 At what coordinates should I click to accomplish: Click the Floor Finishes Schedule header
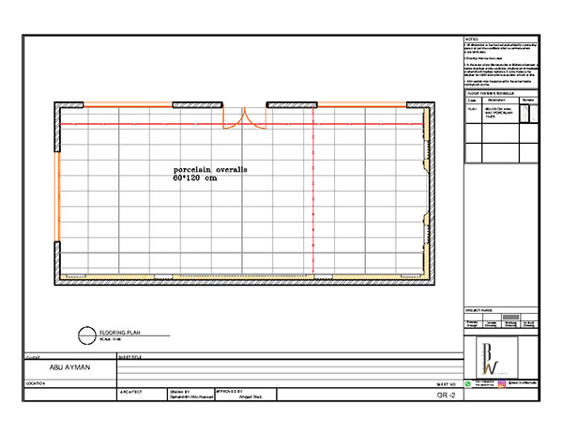pyautogui.click(x=491, y=94)
